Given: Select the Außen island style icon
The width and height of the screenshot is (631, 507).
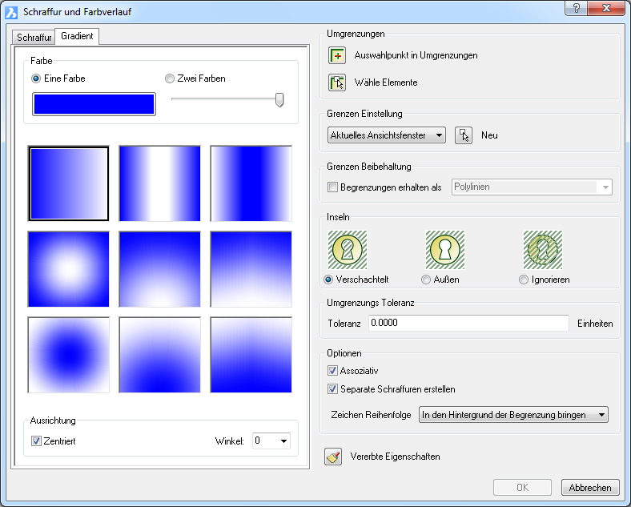Looking at the screenshot, I should click(x=444, y=250).
